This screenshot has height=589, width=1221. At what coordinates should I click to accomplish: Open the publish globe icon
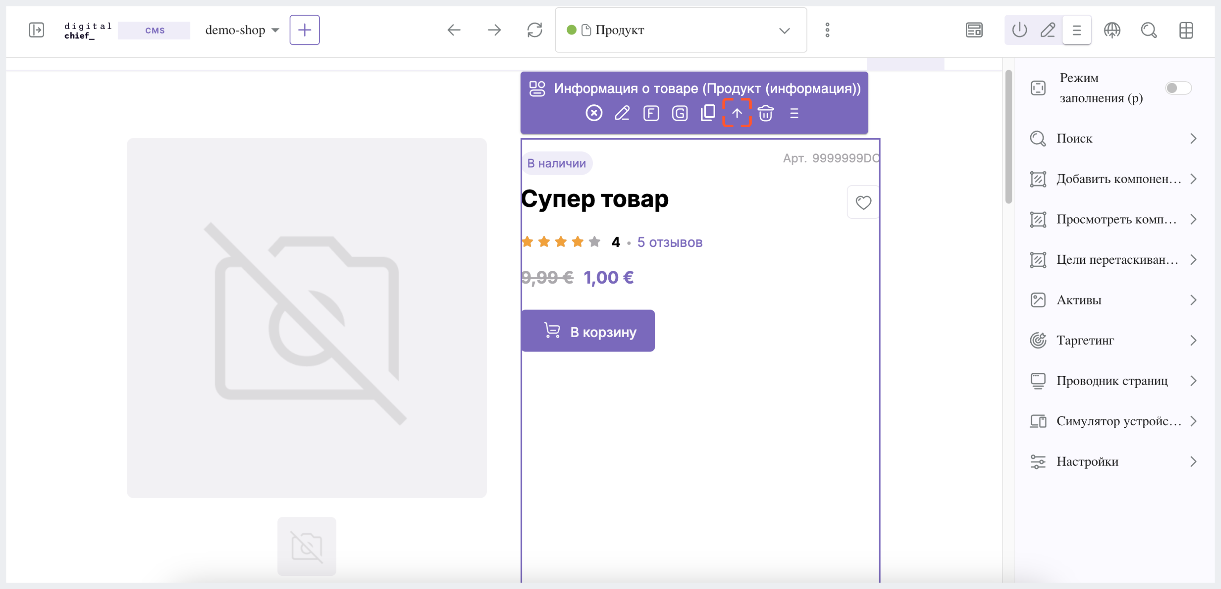(1112, 30)
